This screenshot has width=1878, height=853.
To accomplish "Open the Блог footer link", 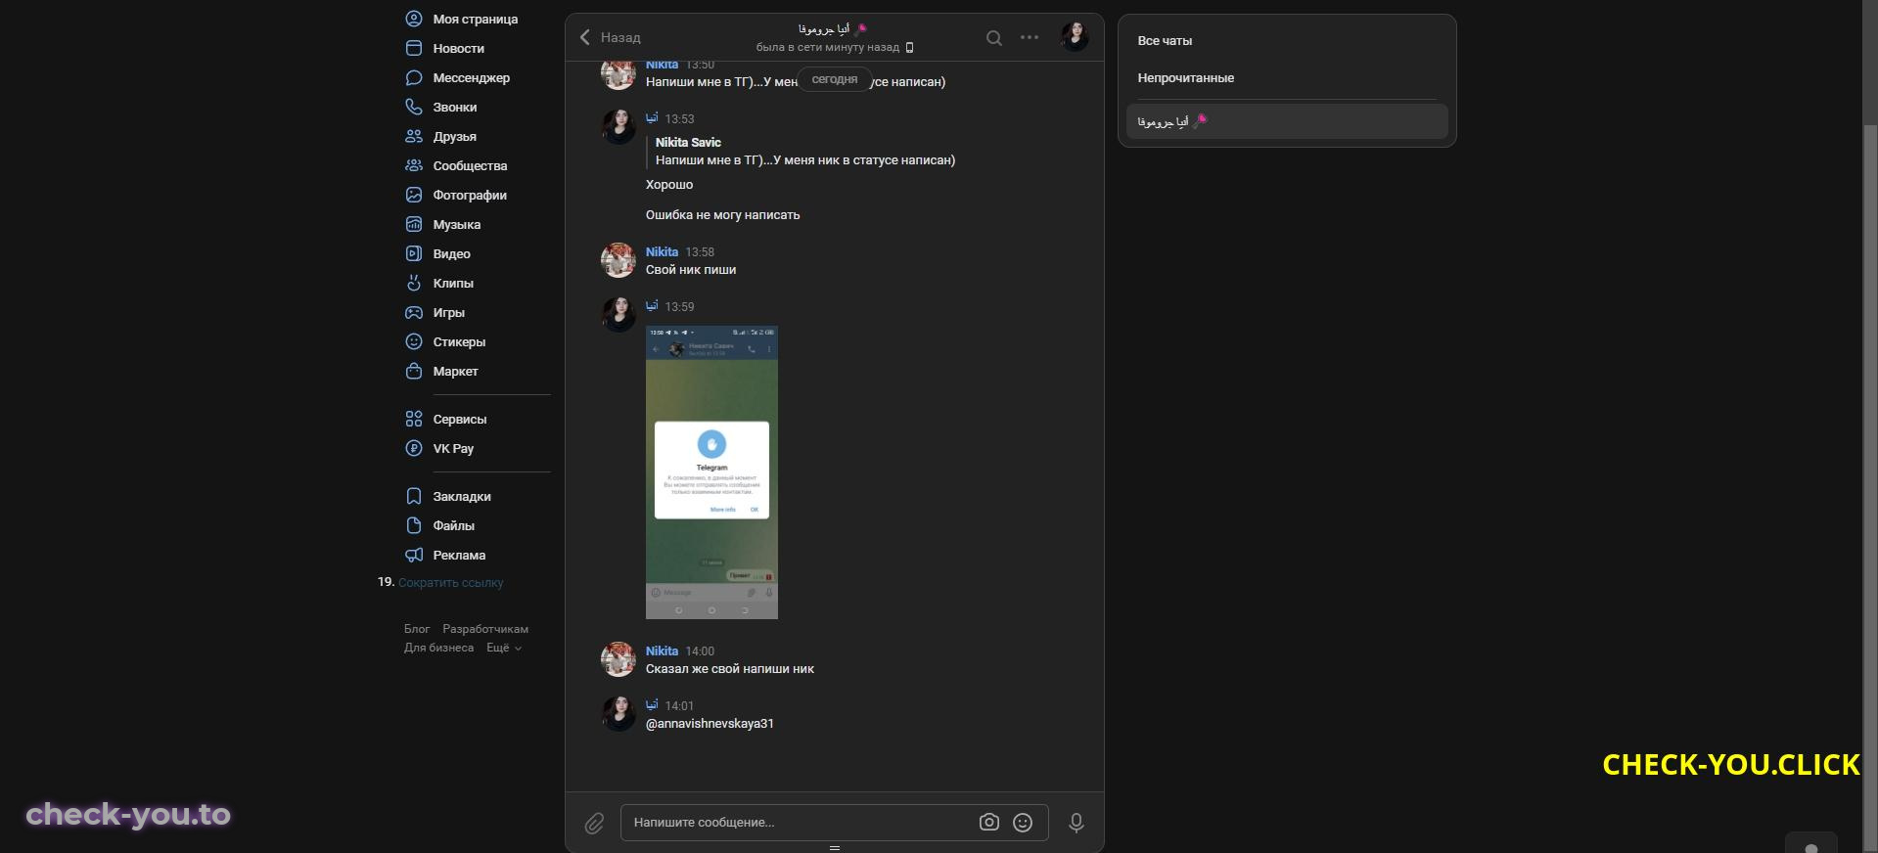I will pyautogui.click(x=417, y=629).
